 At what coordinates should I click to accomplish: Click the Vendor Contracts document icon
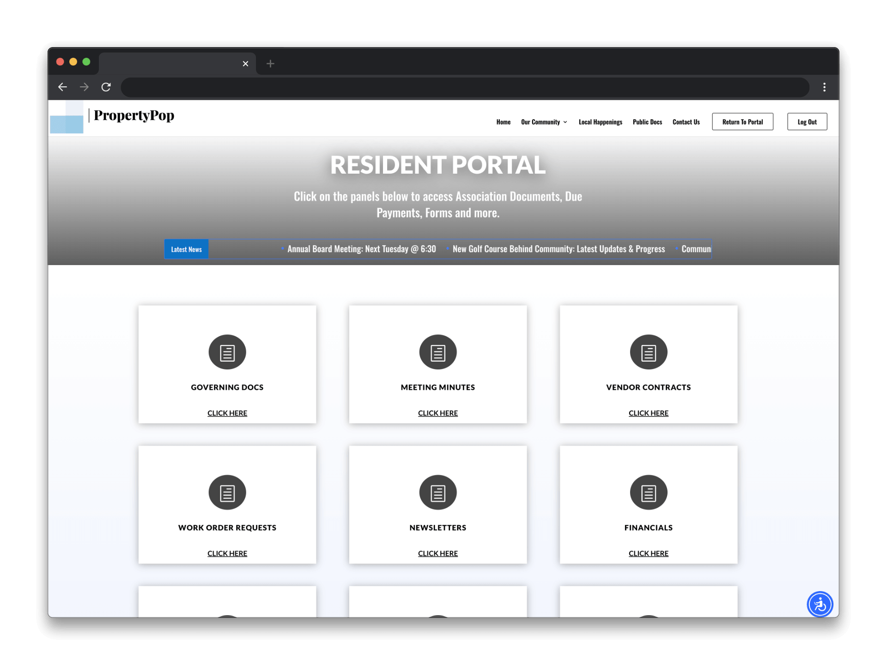[649, 352]
